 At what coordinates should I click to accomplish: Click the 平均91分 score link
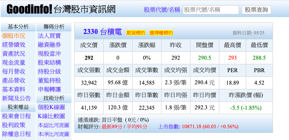pyautogui.click(x=137, y=127)
